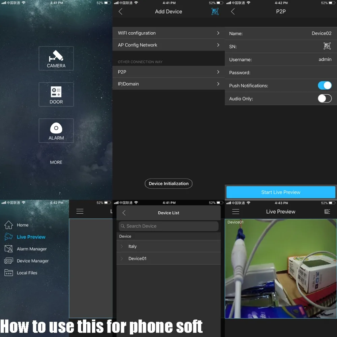Select Italy in Device List
The height and width of the screenshot is (337, 337).
168,246
